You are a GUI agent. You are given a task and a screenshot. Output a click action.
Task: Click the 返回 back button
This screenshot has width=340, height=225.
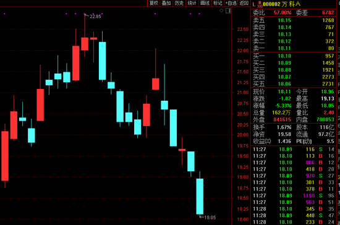point(244,3)
